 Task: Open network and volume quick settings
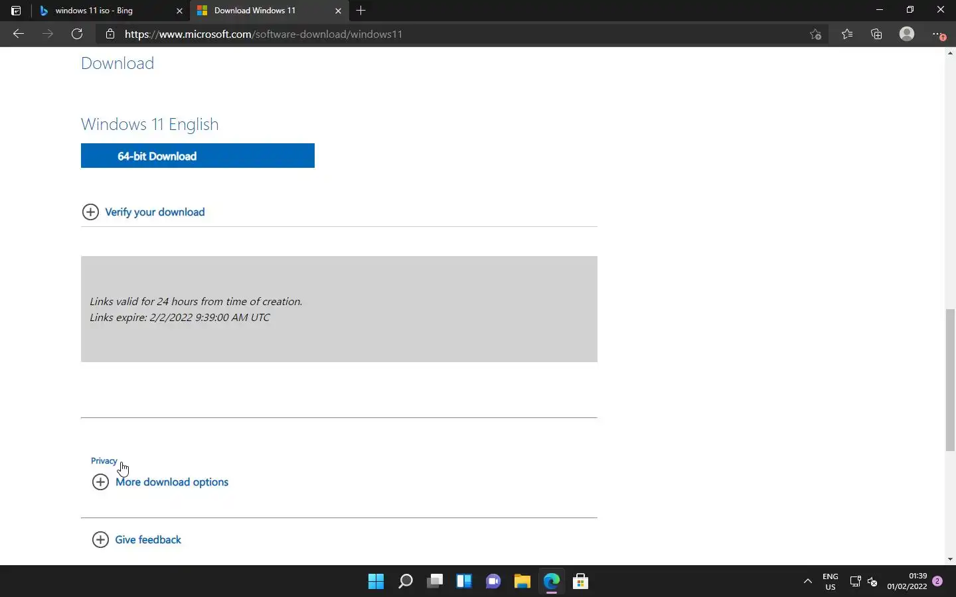point(864,582)
